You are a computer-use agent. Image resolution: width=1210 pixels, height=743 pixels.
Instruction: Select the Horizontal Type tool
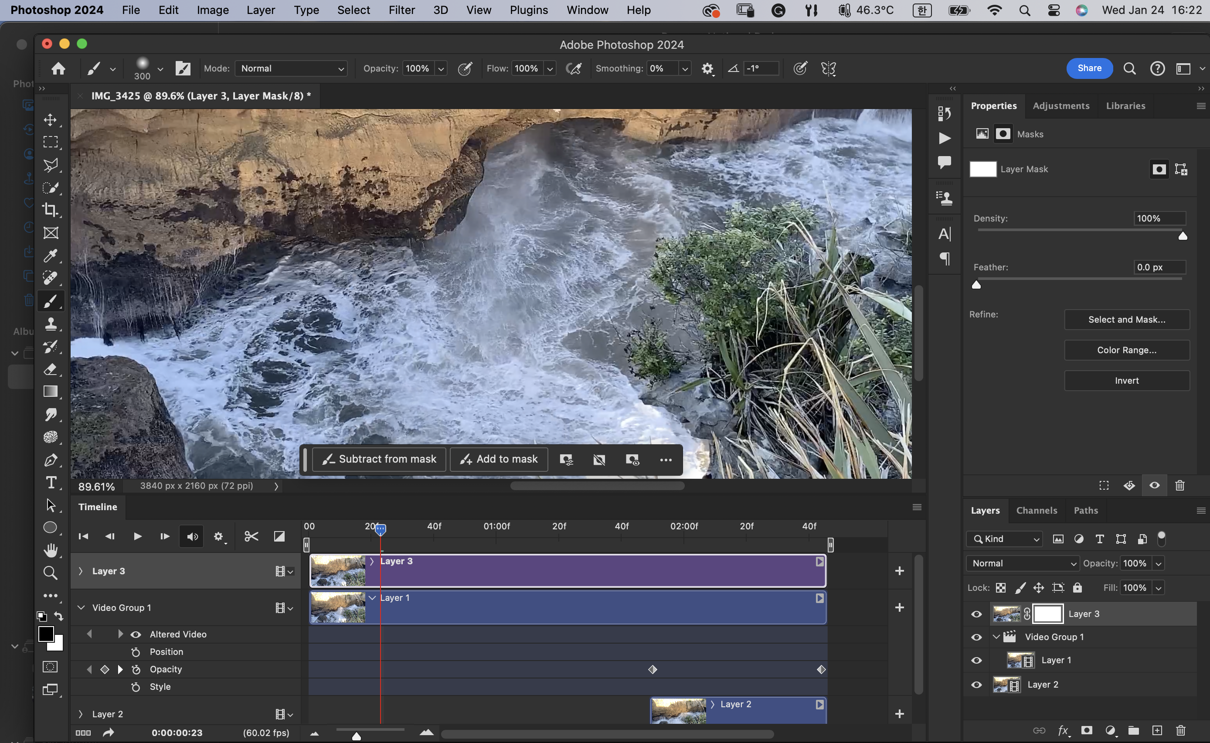[x=50, y=483]
